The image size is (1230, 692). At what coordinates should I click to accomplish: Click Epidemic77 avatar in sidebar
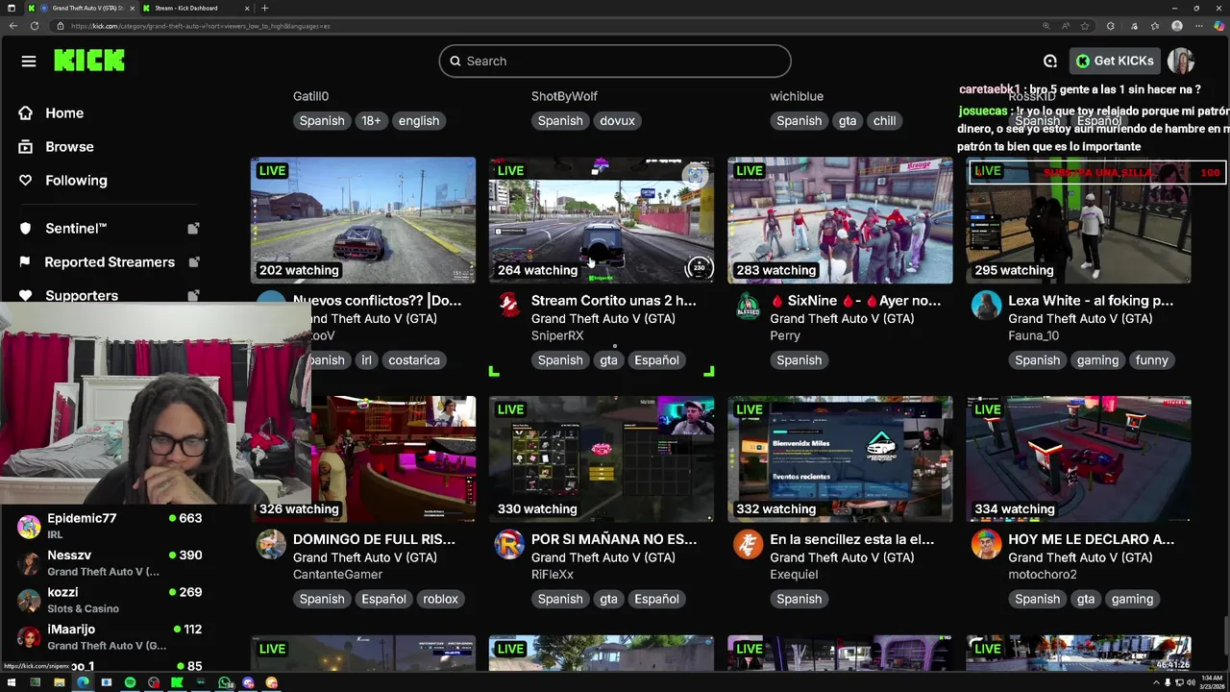pyautogui.click(x=30, y=526)
